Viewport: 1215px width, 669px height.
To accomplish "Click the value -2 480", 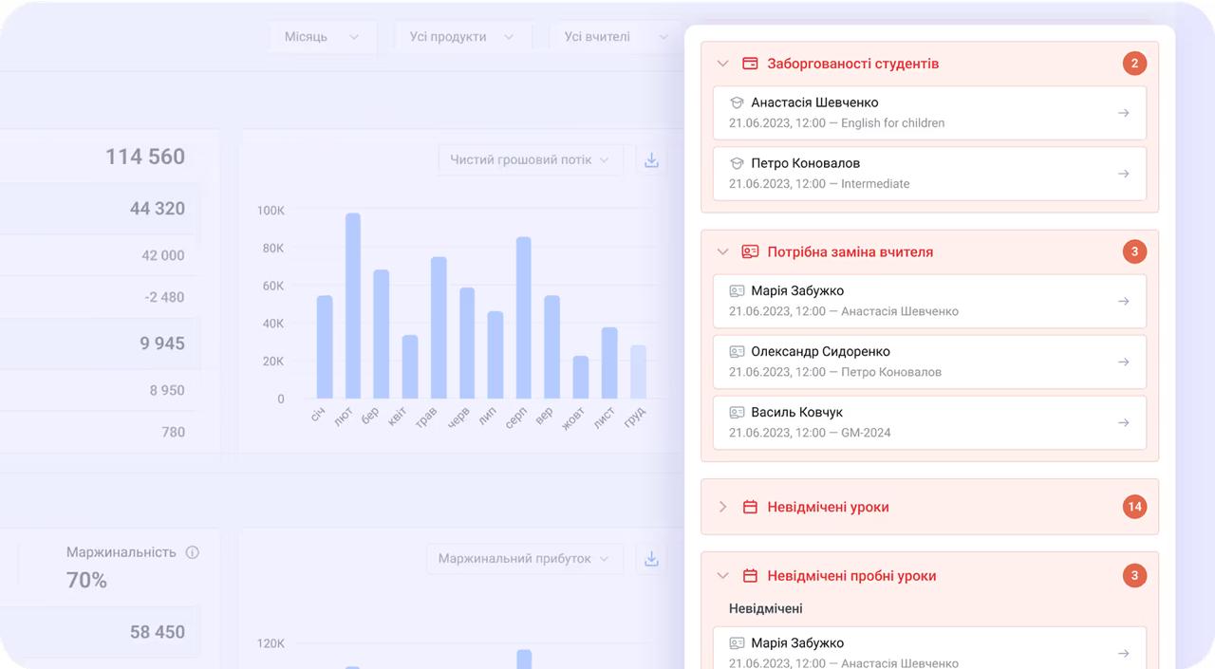I will (x=165, y=297).
